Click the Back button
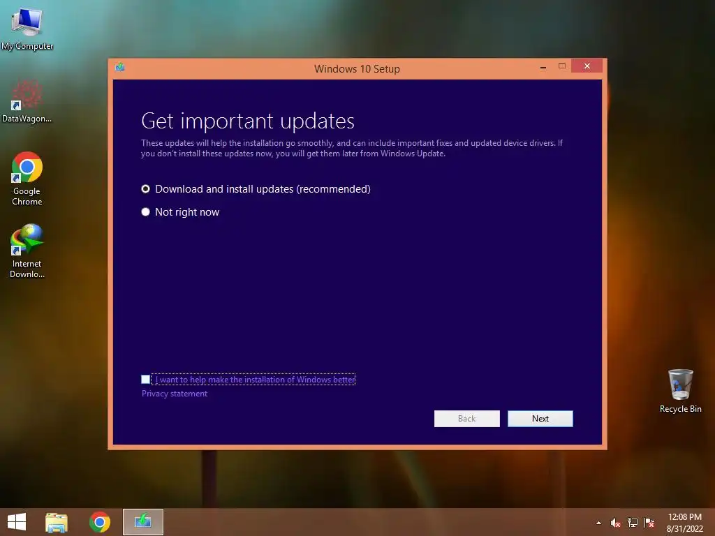 (467, 419)
